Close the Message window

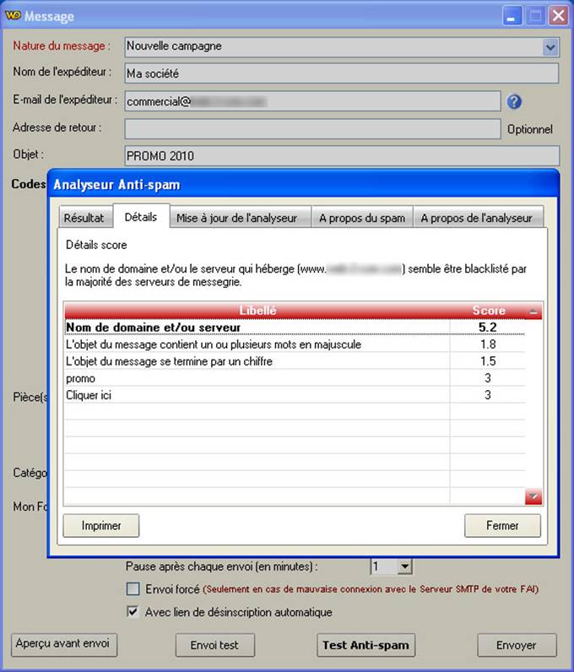[559, 16]
